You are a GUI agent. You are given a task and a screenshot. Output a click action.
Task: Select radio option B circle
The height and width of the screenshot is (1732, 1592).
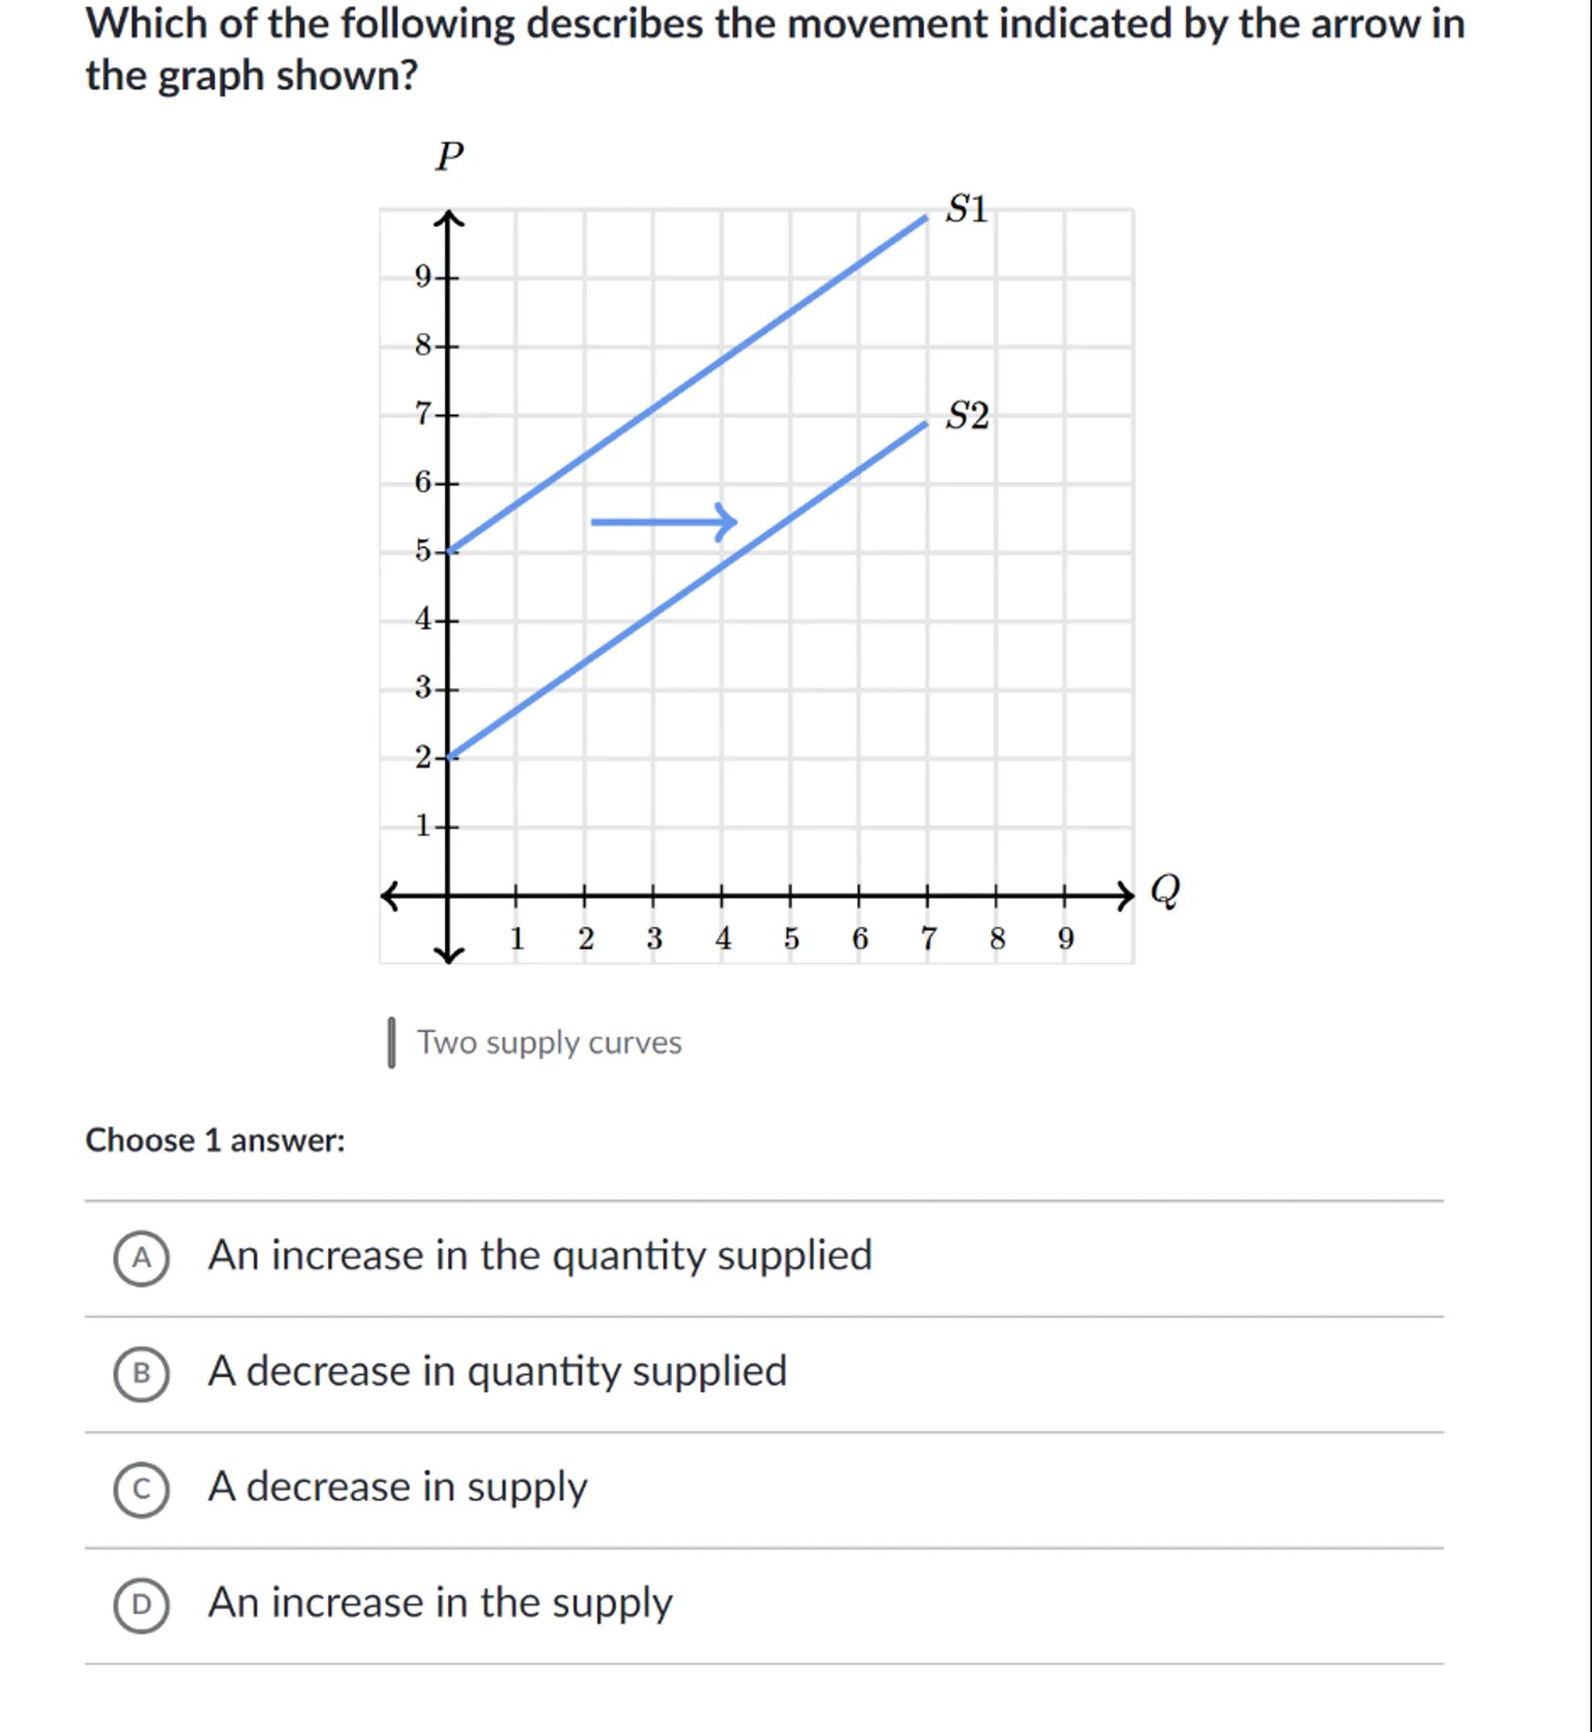pyautogui.click(x=141, y=1374)
